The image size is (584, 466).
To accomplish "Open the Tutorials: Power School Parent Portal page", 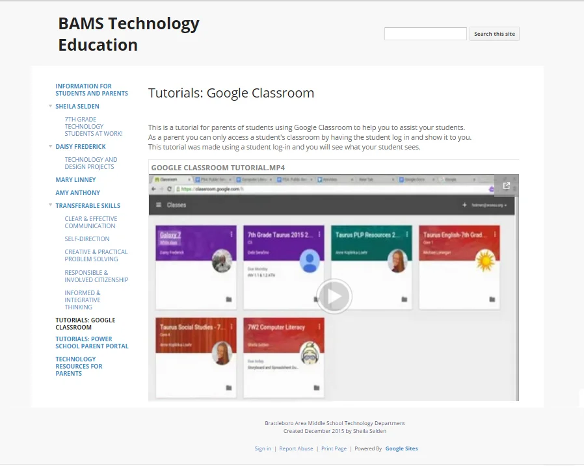I will click(x=92, y=342).
